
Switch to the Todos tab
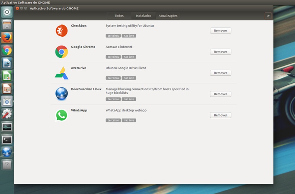click(119, 16)
